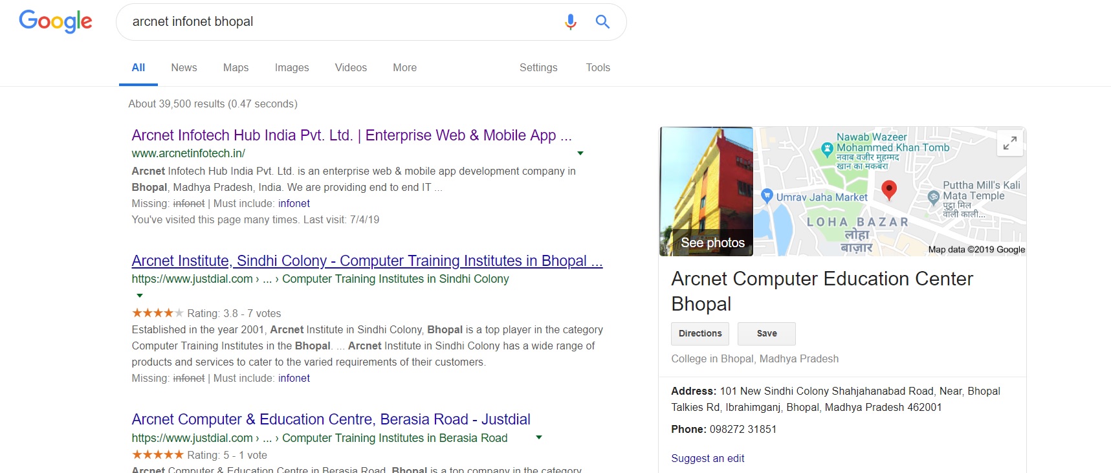This screenshot has width=1111, height=473.
Task: Switch to the Maps tab
Action: click(x=236, y=67)
